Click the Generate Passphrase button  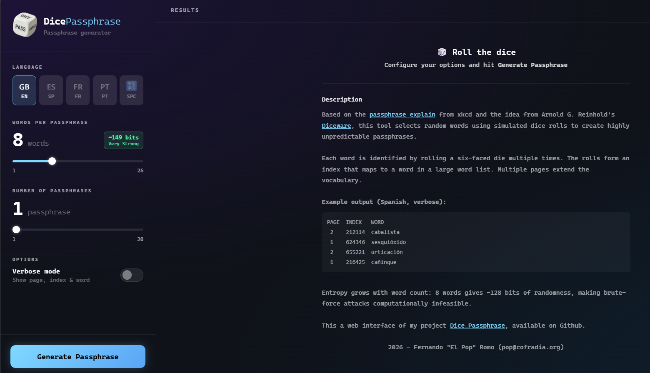click(78, 357)
